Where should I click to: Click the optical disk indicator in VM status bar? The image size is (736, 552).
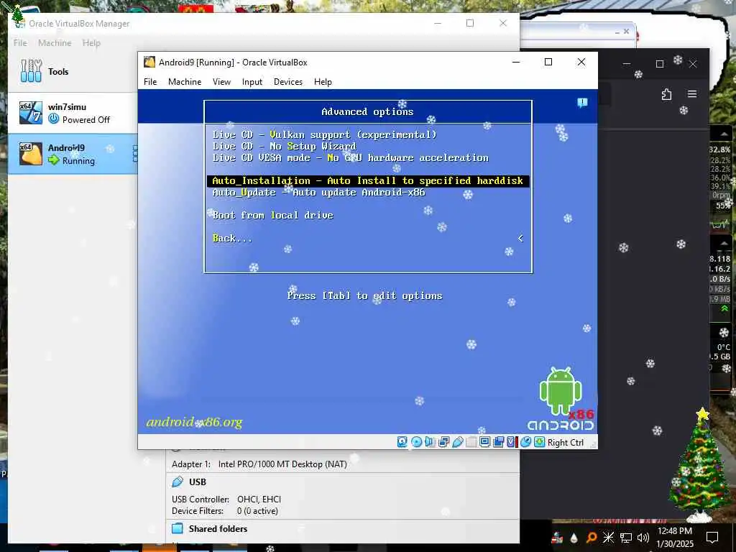coord(416,442)
